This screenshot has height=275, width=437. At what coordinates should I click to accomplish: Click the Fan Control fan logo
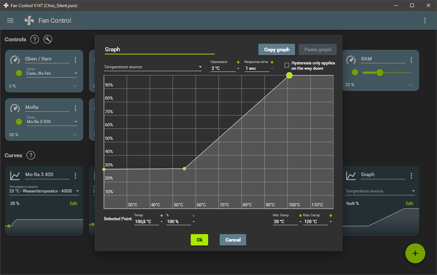click(29, 21)
